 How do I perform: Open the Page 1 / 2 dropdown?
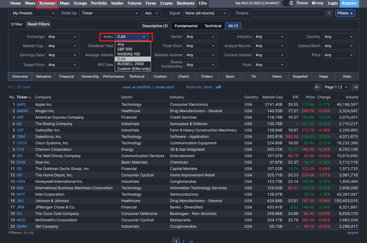tap(336, 87)
